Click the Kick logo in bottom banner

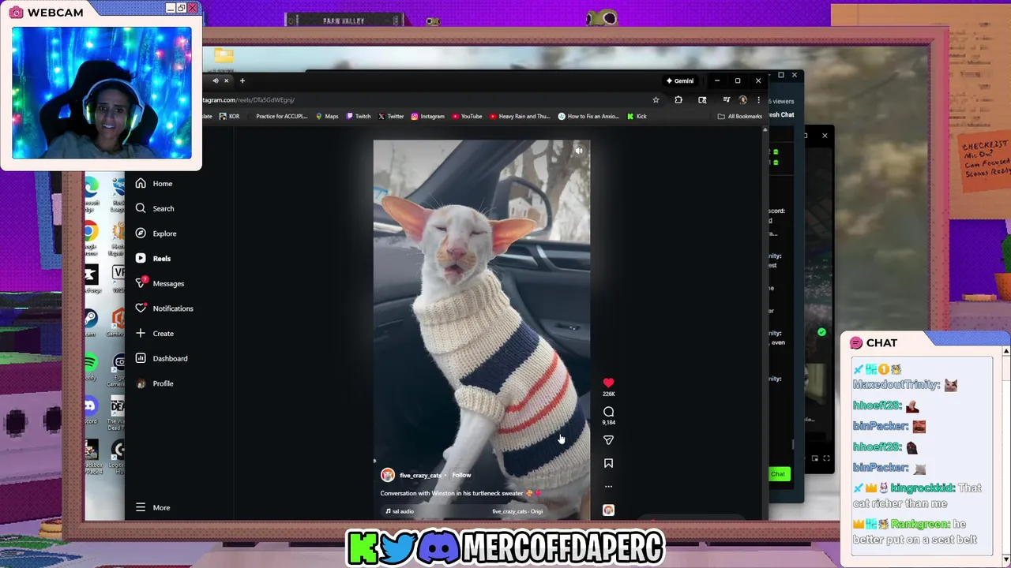tap(363, 547)
